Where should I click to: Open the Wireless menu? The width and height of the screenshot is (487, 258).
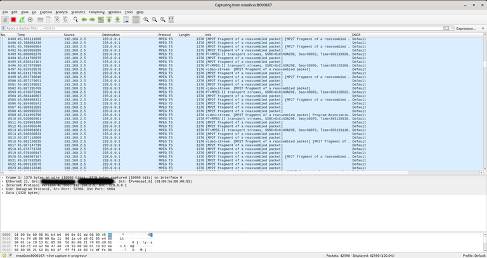(115, 12)
